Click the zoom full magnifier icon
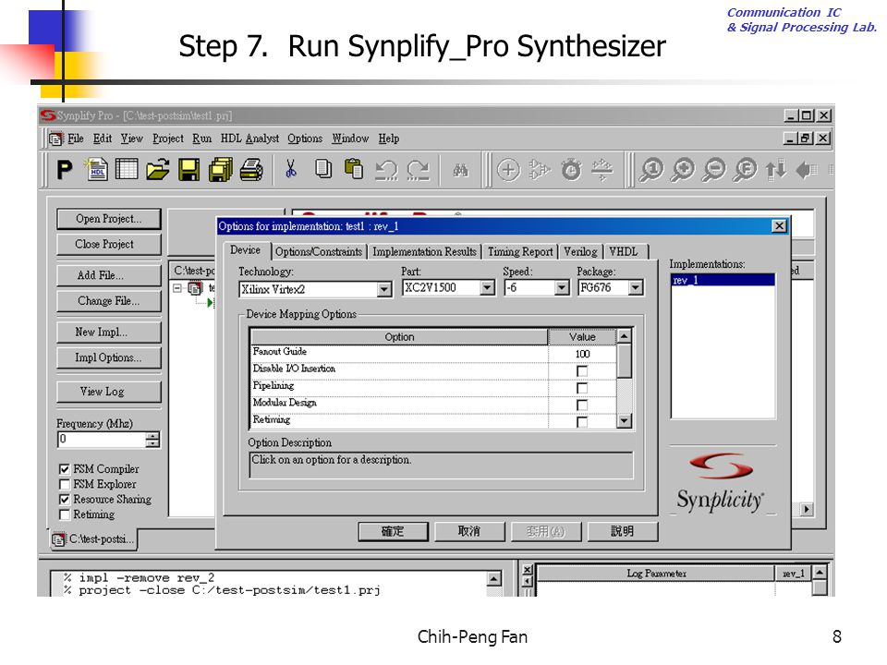 [x=745, y=169]
